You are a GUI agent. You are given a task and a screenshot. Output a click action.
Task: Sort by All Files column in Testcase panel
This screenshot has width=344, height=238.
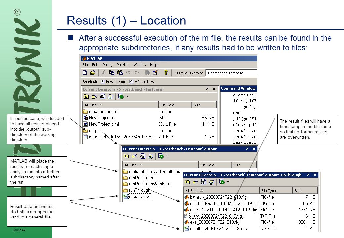(x=120, y=105)
